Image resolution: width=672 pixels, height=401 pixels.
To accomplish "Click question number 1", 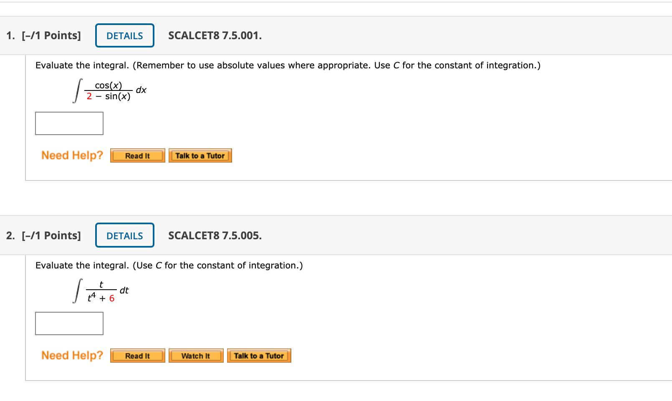I will [x=9, y=35].
